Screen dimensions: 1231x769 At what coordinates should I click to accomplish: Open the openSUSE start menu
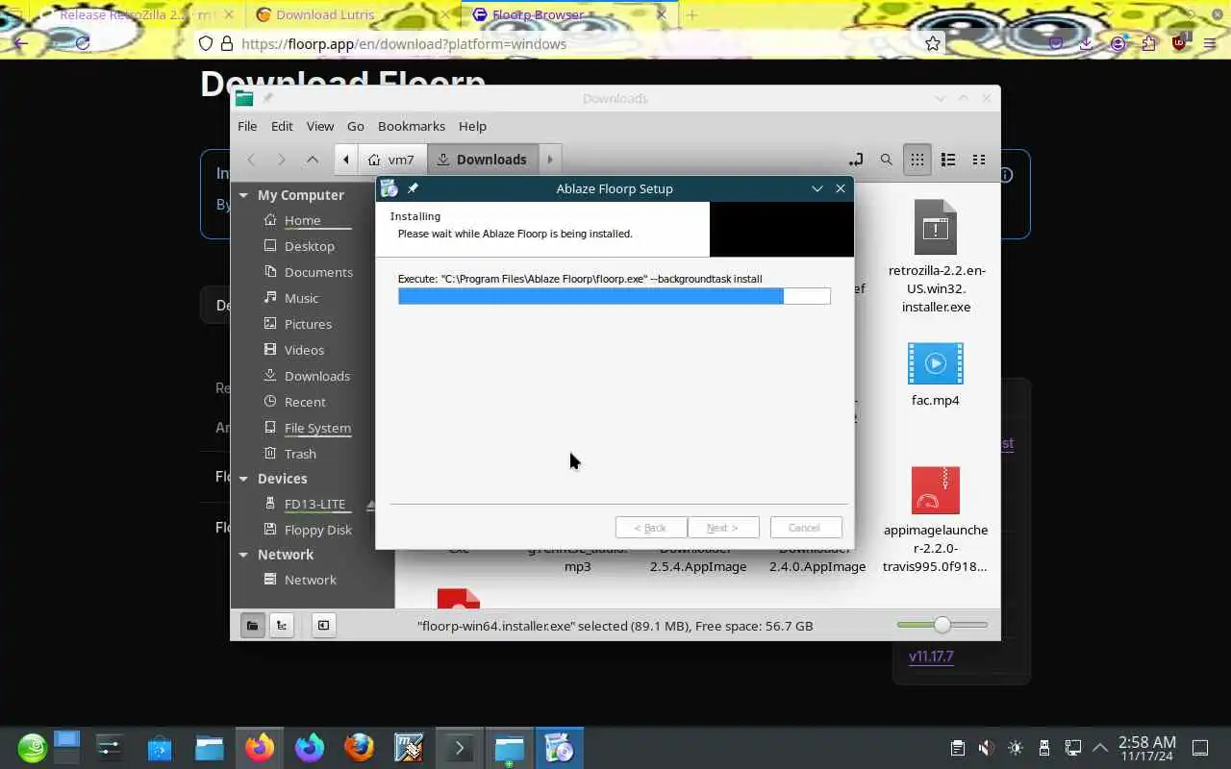pos(32,748)
